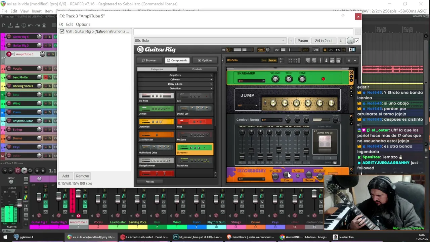Toggle the output Limit button
430x242 pixels.
click(305, 50)
